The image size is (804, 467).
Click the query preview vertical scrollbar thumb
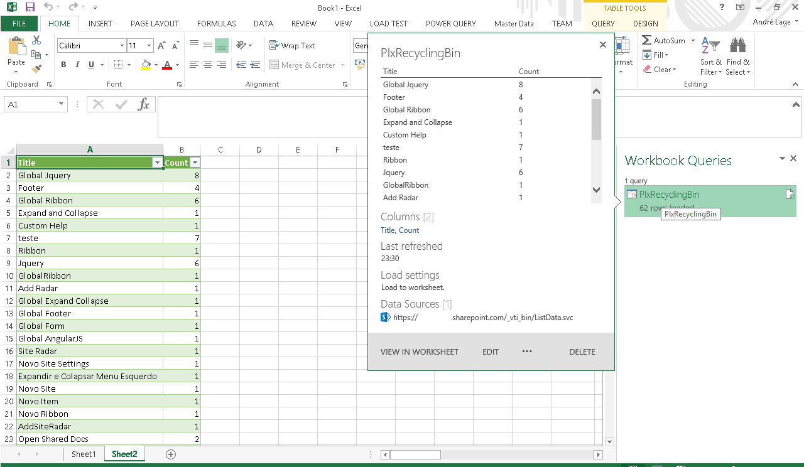tap(596, 119)
